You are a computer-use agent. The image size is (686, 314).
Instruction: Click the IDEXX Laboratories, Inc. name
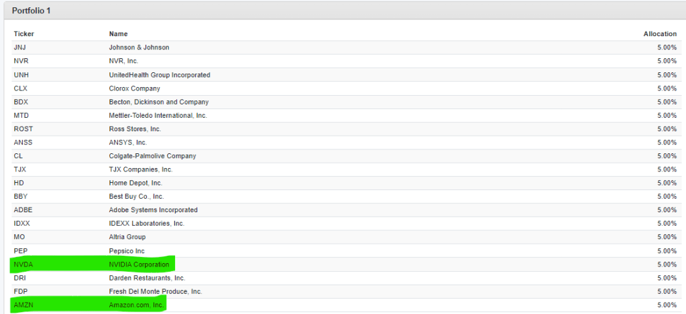click(146, 223)
